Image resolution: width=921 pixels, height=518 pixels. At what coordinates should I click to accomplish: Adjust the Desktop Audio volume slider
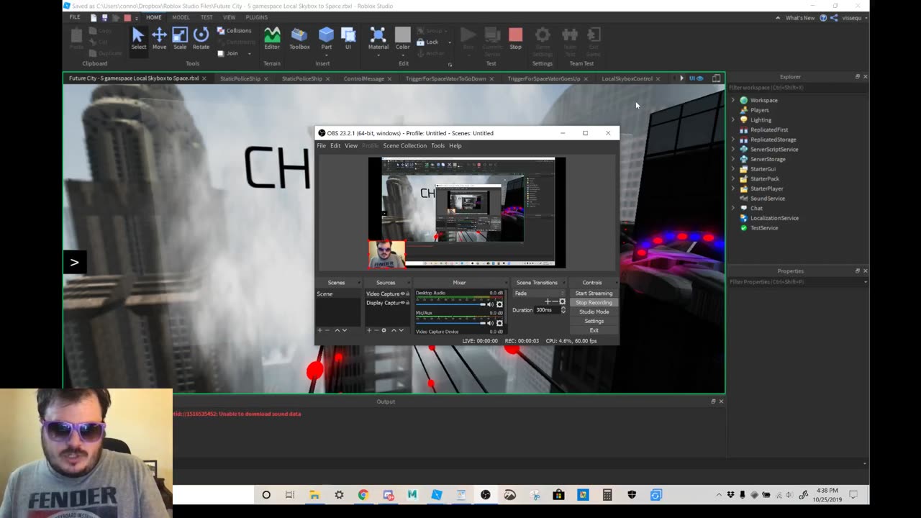coord(450,304)
